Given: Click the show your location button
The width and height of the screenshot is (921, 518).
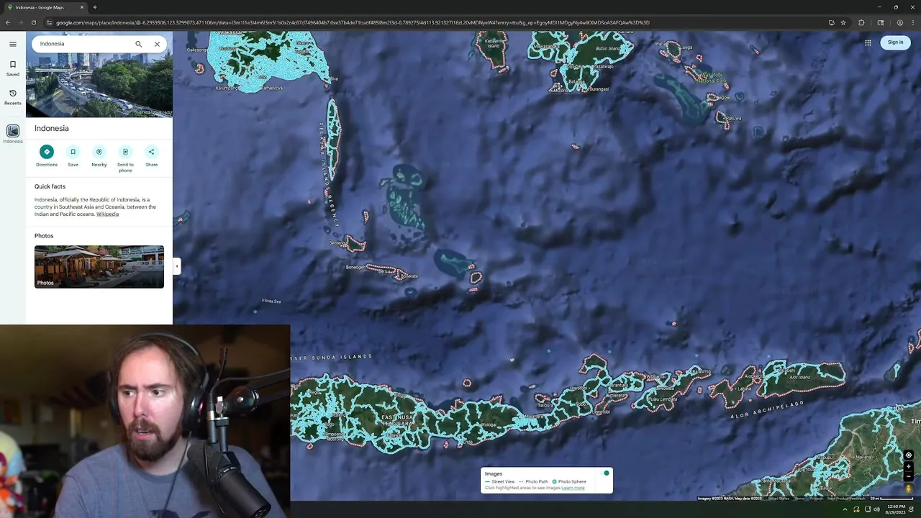Looking at the screenshot, I should 908,455.
